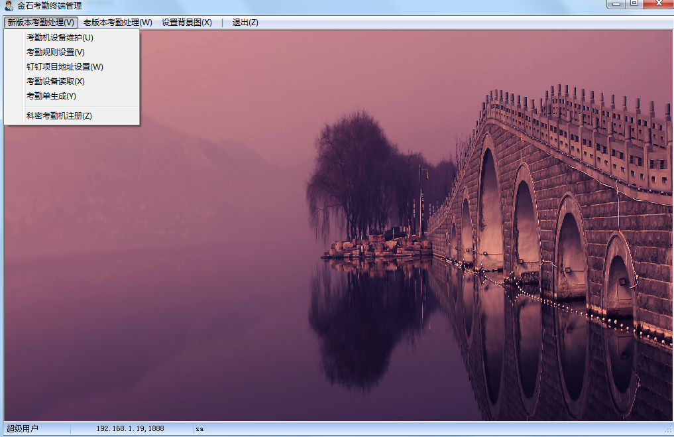
Task: Collapse the 新版本考勤处理(V) menu
Action: click(x=40, y=23)
